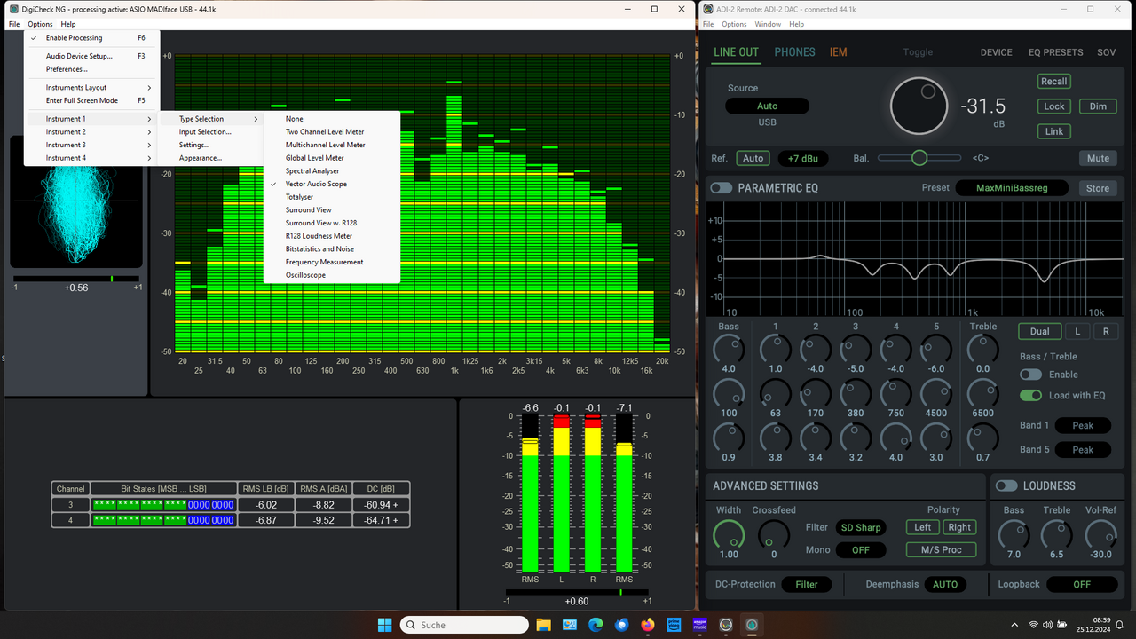The image size is (1136, 639).
Task: Open the Deemphasis AUTO dropdown
Action: pos(945,584)
